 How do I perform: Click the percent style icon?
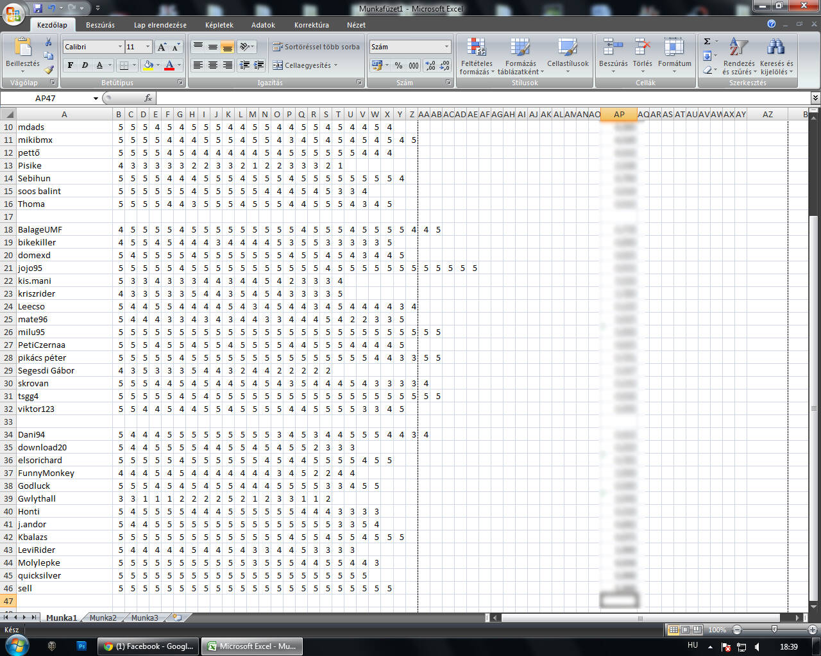(398, 65)
